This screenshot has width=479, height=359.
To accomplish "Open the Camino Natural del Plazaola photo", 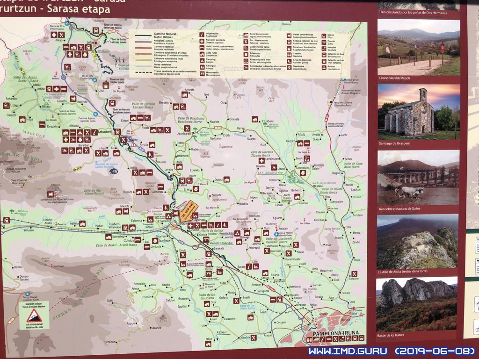I will click(418, 47).
